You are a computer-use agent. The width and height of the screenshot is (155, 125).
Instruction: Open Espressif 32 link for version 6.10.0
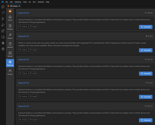coord(24,36)
